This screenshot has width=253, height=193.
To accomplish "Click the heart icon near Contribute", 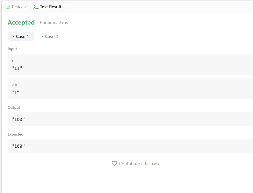I will coord(114,163).
